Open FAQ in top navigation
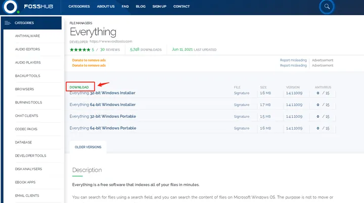 coord(125,7)
